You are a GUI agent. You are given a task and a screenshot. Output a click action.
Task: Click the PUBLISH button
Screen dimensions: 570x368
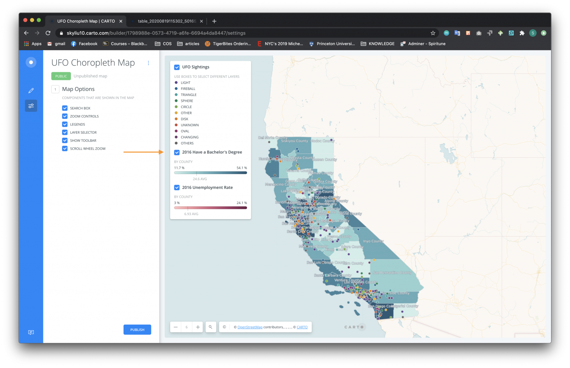137,329
